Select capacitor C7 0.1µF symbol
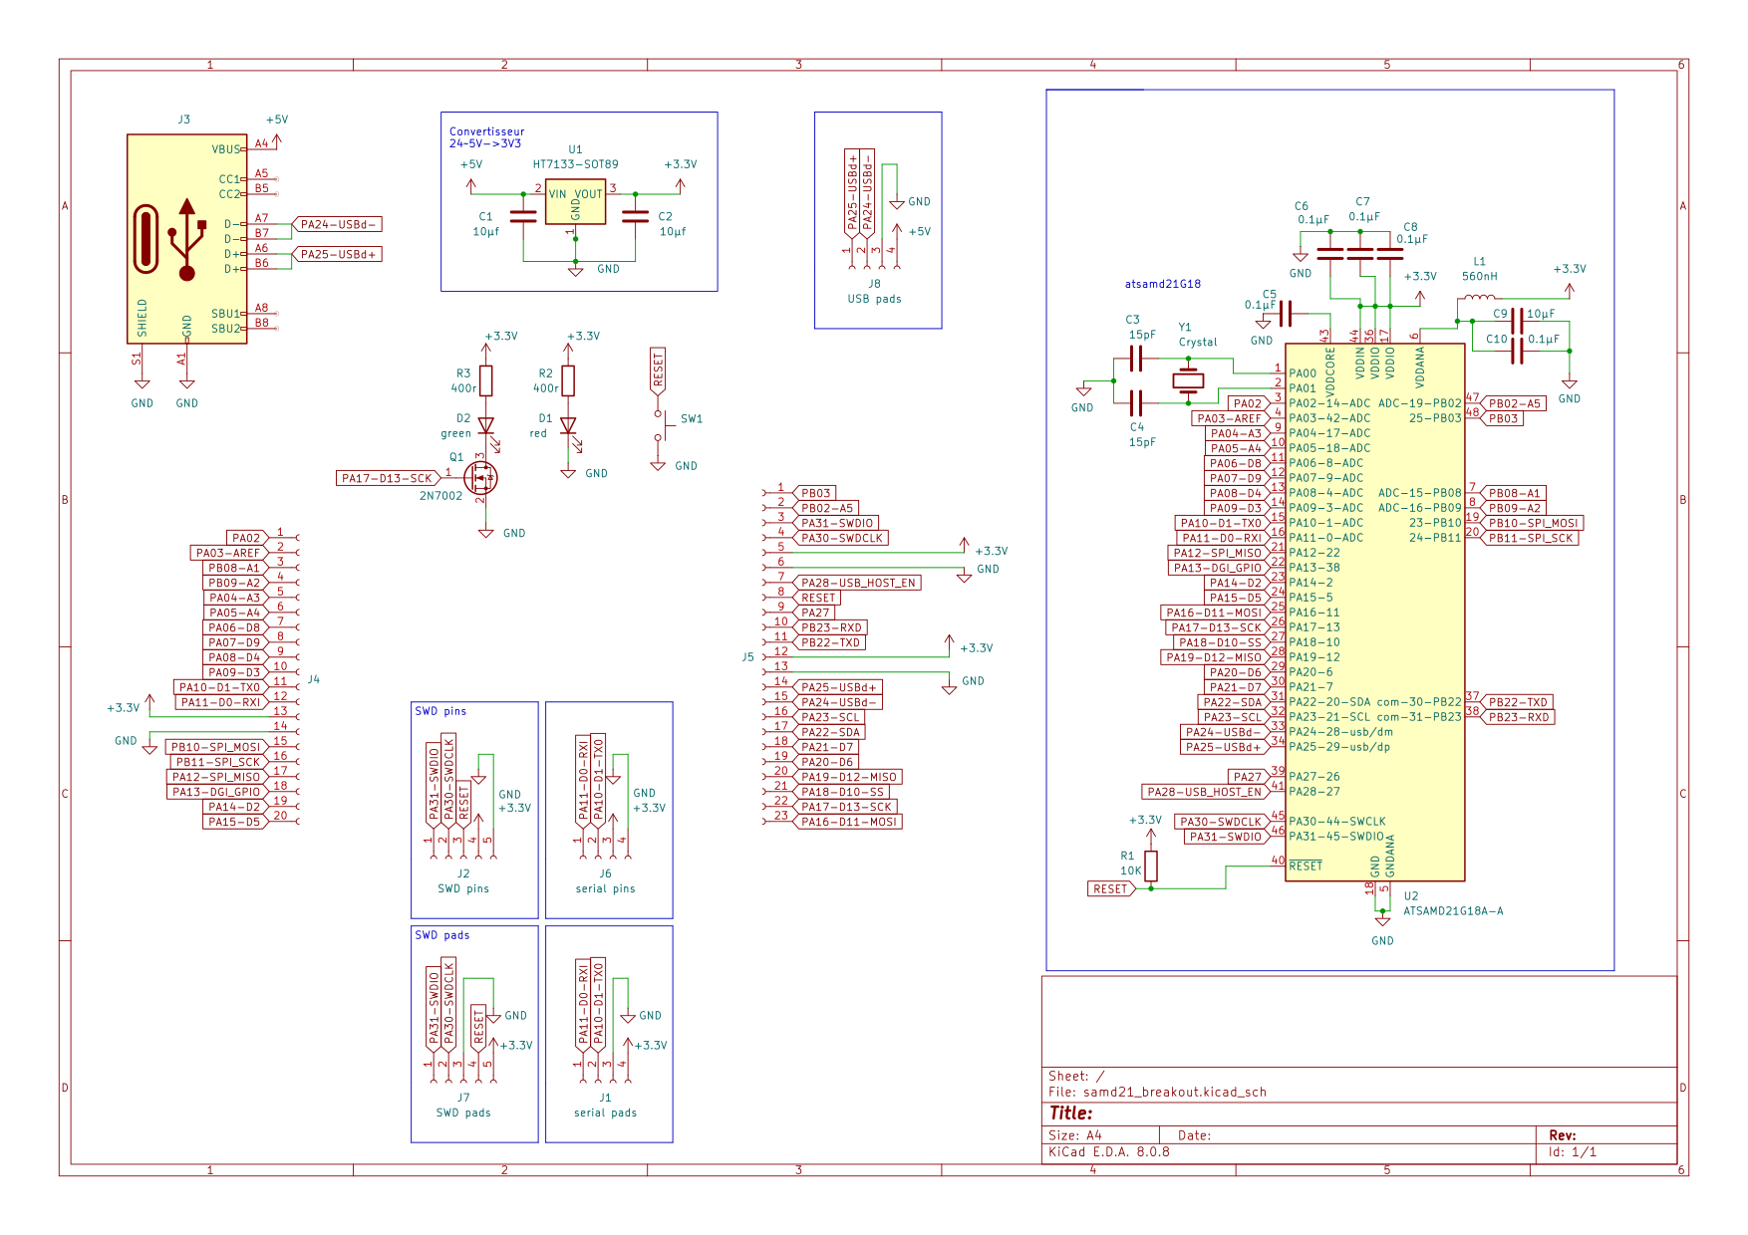 [x=1360, y=253]
